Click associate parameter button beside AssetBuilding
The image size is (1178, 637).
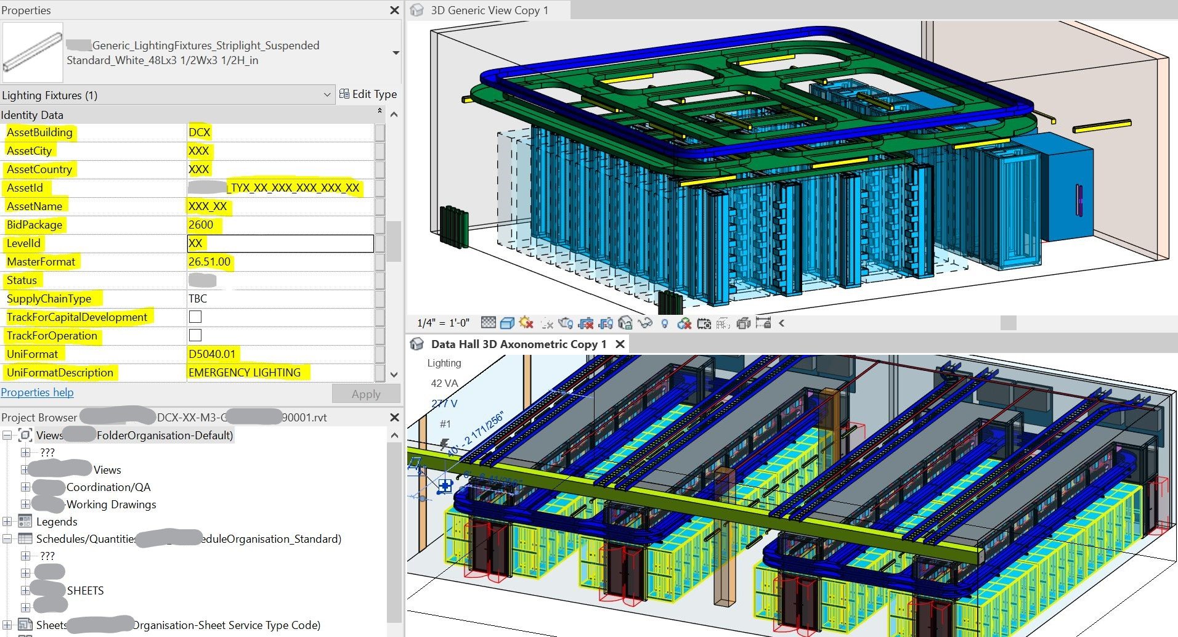[380, 132]
